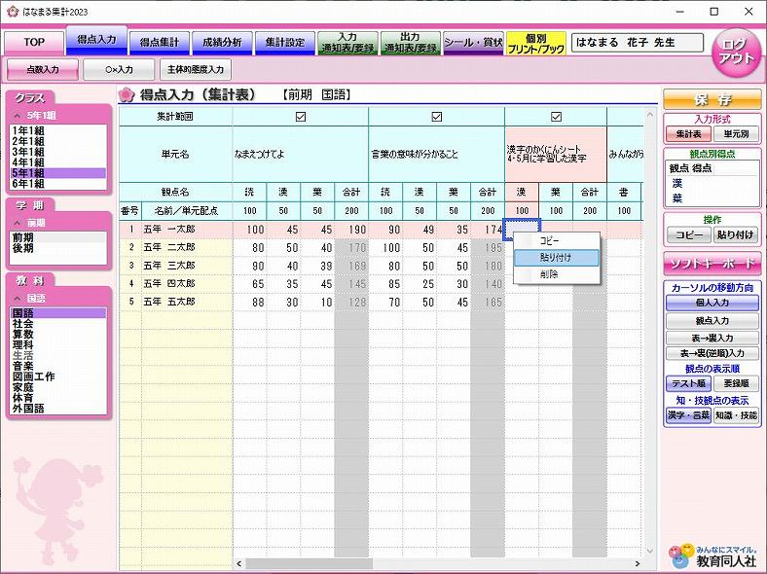This screenshot has width=767, height=574.
Task: Collapse the 学期 前期 expander
Action: pos(18,223)
